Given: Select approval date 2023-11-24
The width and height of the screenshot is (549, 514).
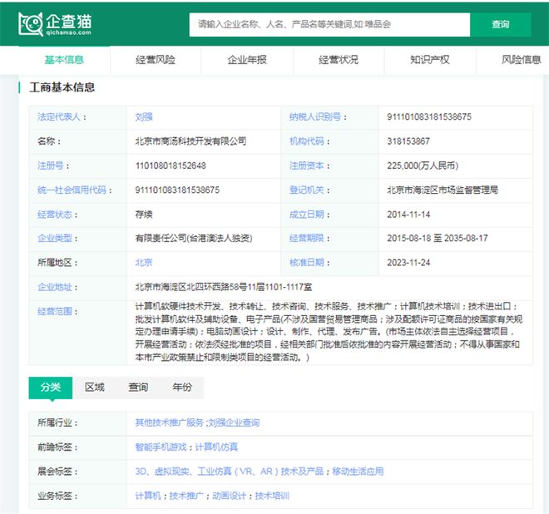Looking at the screenshot, I should tap(408, 263).
